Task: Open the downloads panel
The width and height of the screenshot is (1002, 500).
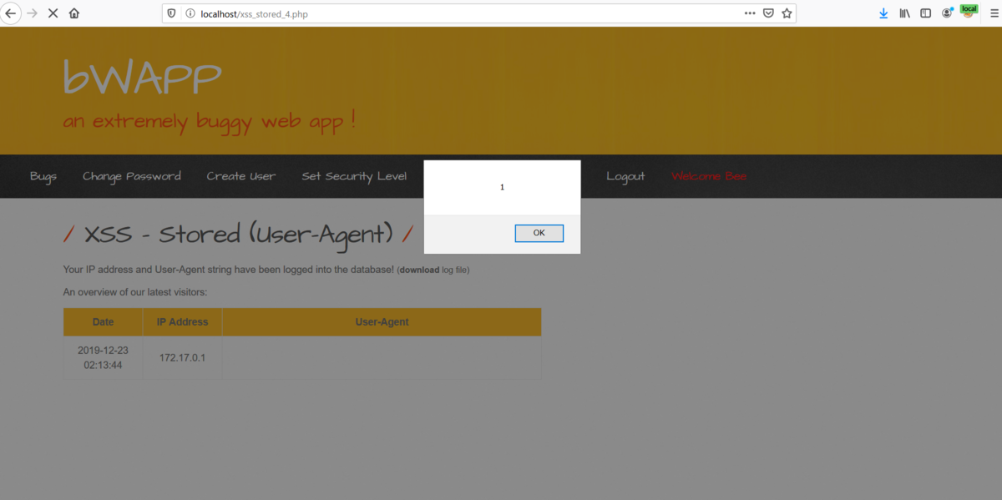Action: click(x=884, y=13)
